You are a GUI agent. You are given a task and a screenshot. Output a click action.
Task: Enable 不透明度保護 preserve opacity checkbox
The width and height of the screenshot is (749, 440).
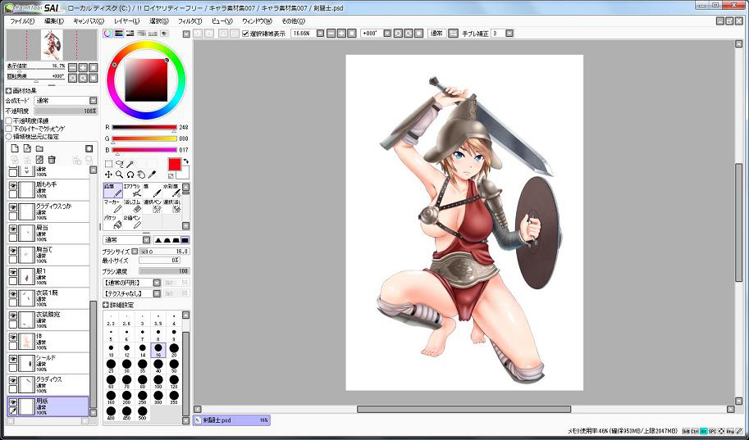click(x=9, y=120)
